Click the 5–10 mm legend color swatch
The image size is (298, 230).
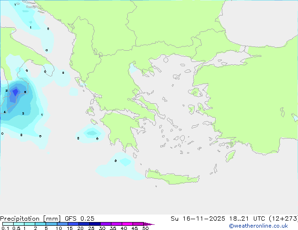pos(51,224)
